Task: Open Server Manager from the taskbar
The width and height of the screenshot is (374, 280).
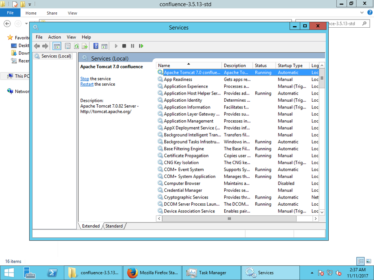Action: pos(29,273)
